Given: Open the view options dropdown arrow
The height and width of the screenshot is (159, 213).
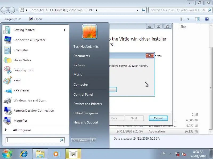Looking at the screenshot, I should (x=189, y=19).
